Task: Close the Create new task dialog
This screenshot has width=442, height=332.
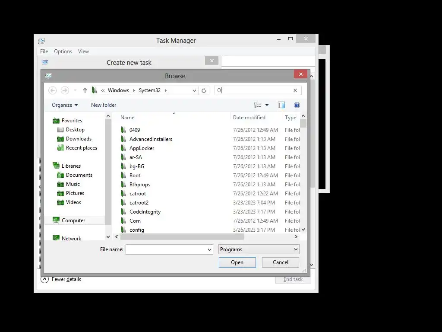Action: tap(212, 61)
